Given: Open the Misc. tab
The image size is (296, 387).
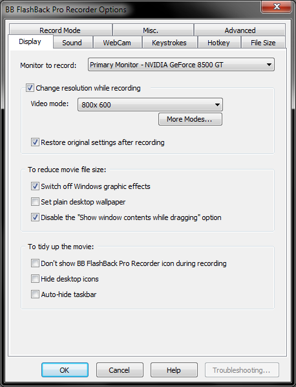Looking at the screenshot, I should (x=153, y=30).
